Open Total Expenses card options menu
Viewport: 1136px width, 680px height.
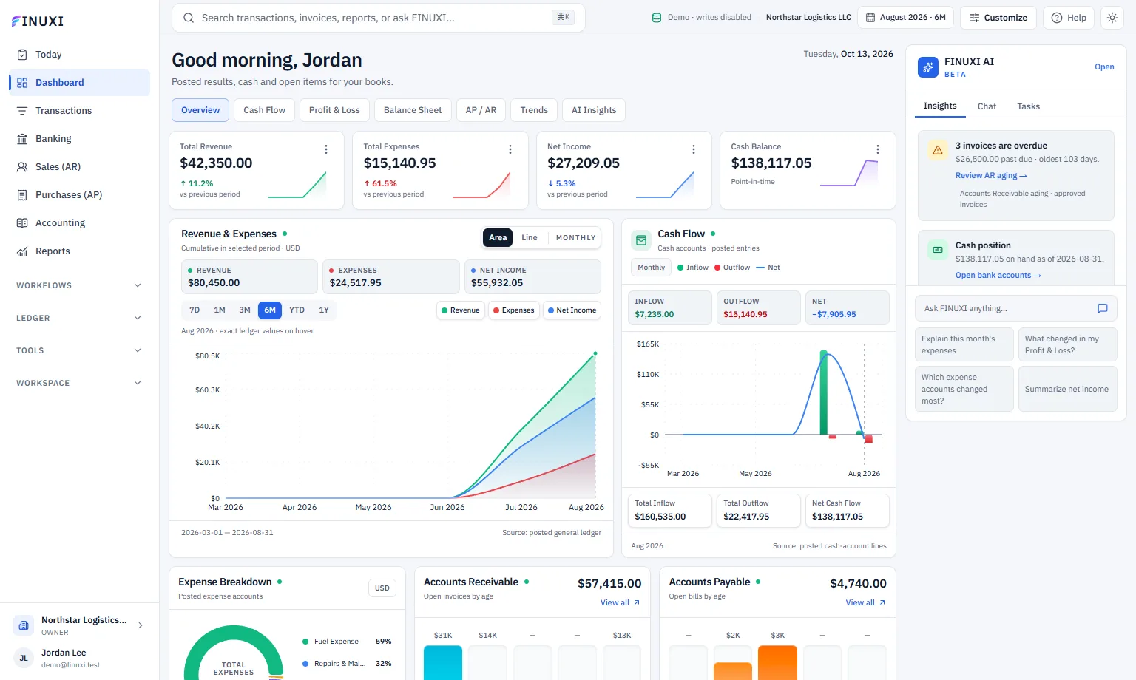(x=510, y=149)
